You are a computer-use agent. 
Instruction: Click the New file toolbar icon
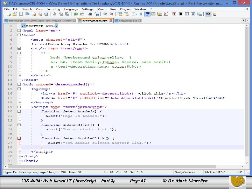[9, 14]
